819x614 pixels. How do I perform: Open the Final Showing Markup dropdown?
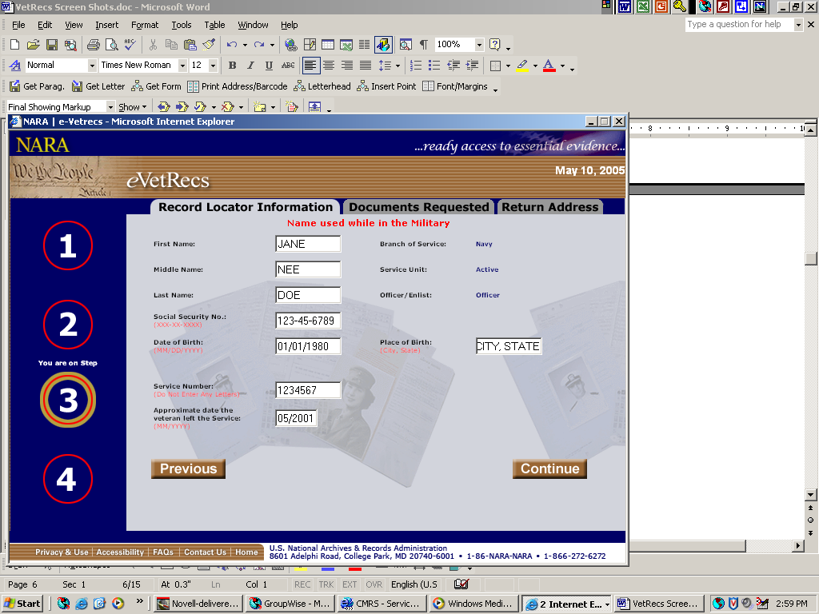[x=110, y=107]
